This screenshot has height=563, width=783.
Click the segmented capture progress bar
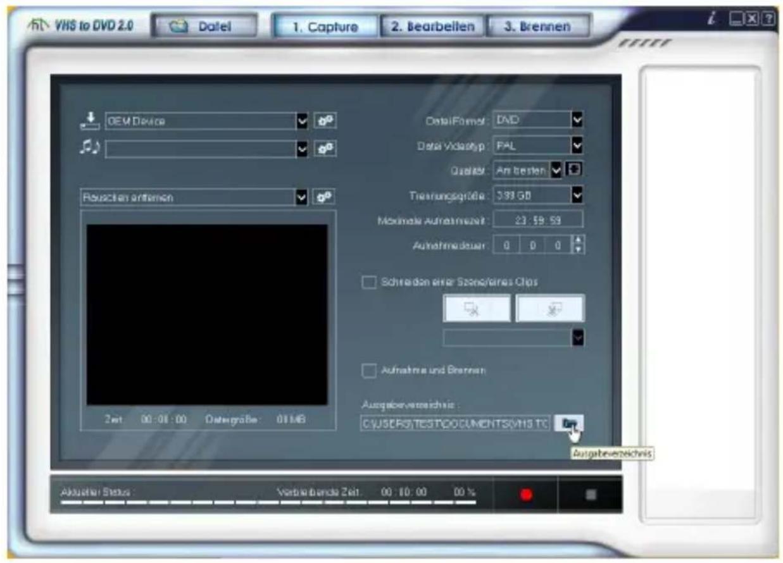[x=269, y=504]
